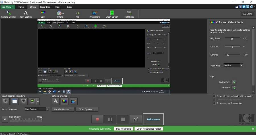Open the Record Screen as dropdown
Image resolution: width=256 pixels, height=135 pixels.
(x=37, y=109)
